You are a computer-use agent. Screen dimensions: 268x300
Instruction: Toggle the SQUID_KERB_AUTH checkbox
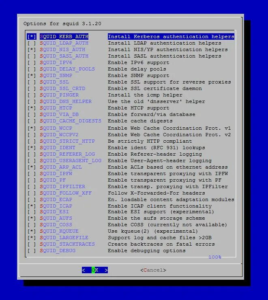(32, 36)
